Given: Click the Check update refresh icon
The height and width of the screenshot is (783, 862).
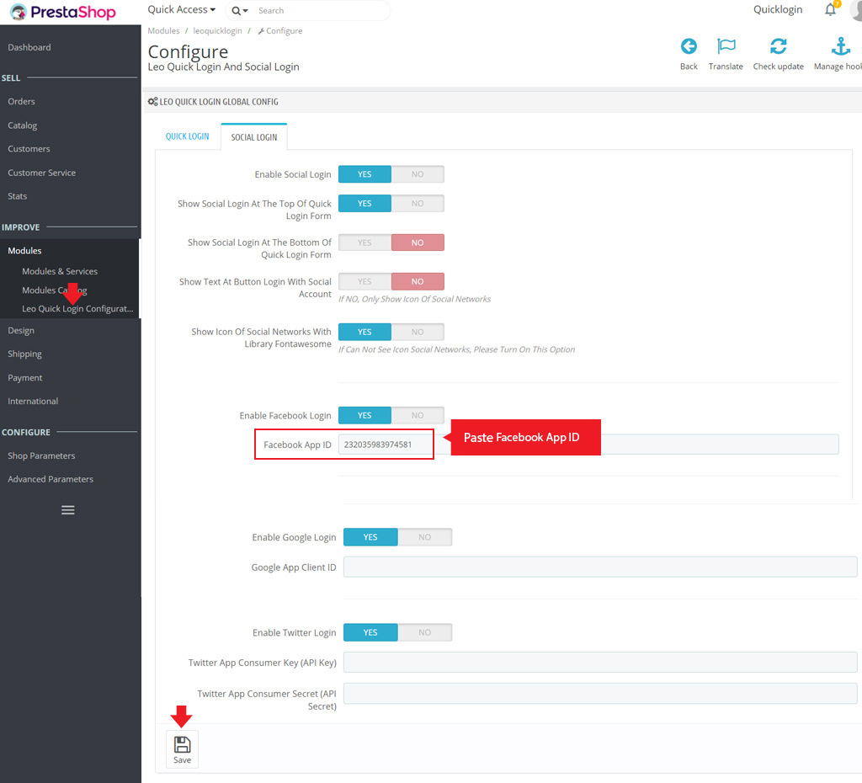Looking at the screenshot, I should click(x=779, y=46).
